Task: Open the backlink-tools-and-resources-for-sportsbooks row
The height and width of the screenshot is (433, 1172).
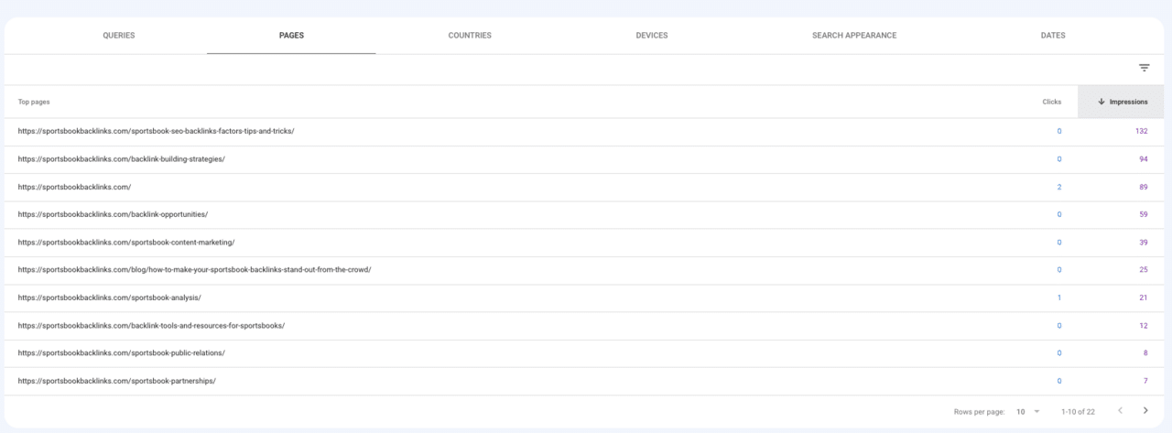Action: coord(584,326)
